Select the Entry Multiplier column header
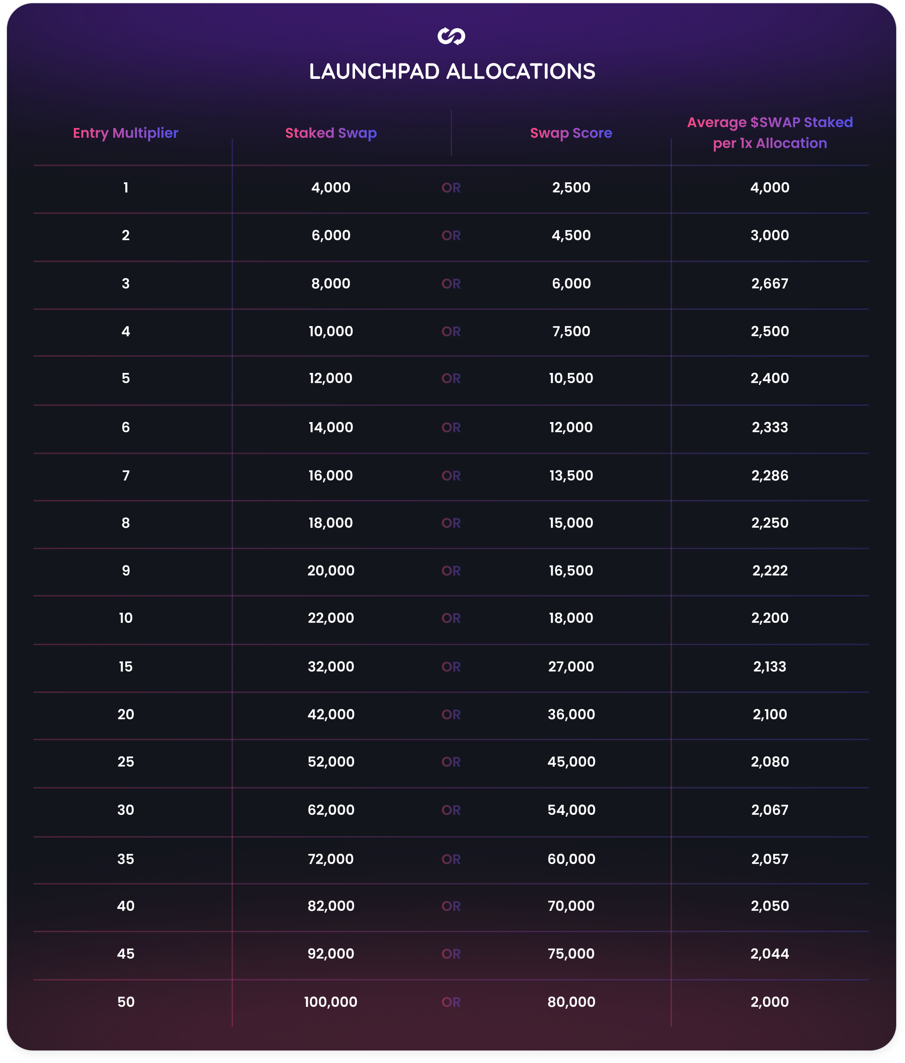The height and width of the screenshot is (1063, 905). (x=126, y=133)
